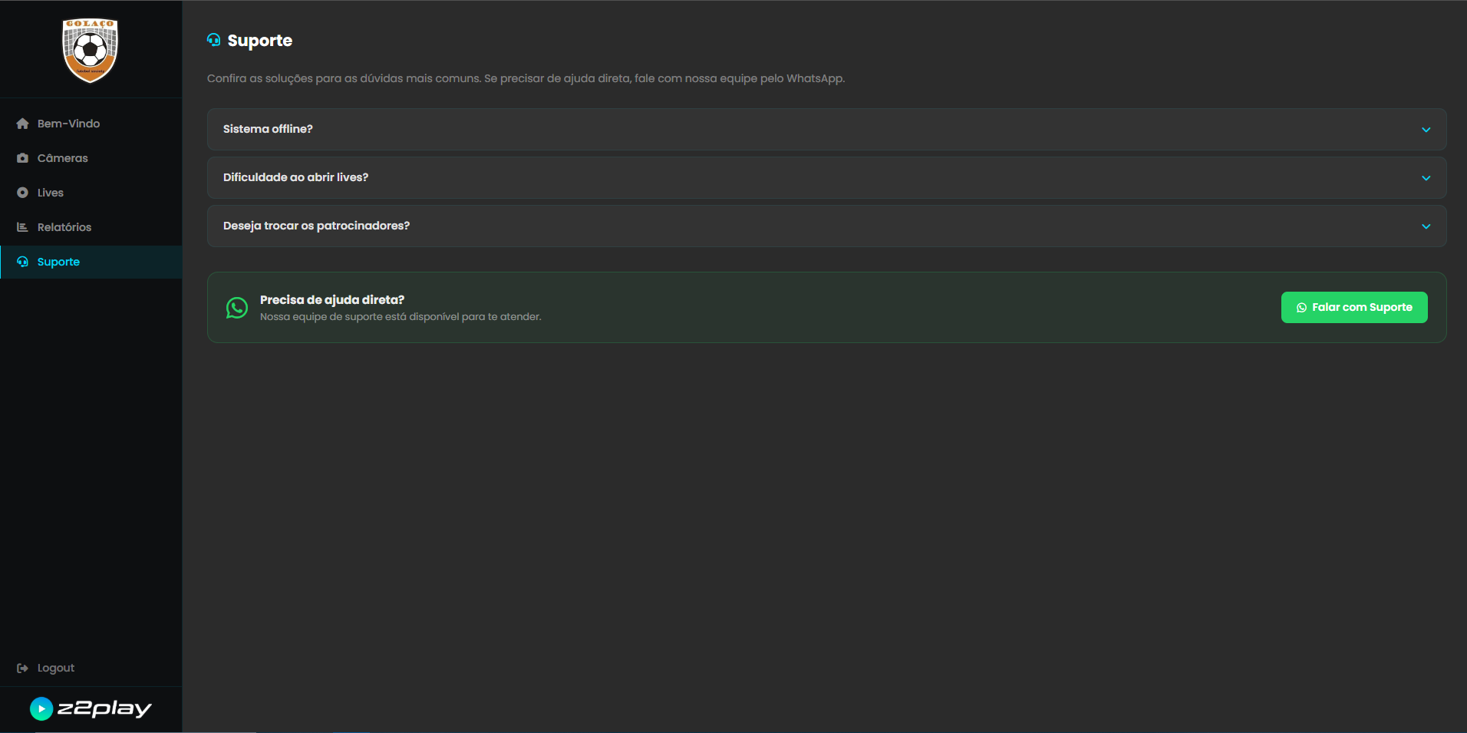Image resolution: width=1467 pixels, height=733 pixels.
Task: Expand the Sistema offline? chevron
Action: [1426, 130]
